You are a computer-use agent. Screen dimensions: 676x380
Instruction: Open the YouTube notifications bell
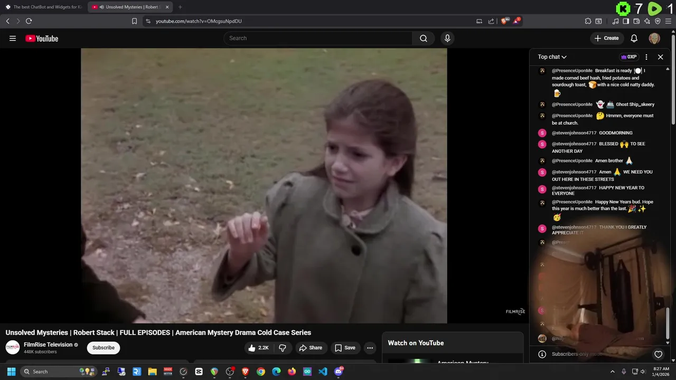coord(634,38)
